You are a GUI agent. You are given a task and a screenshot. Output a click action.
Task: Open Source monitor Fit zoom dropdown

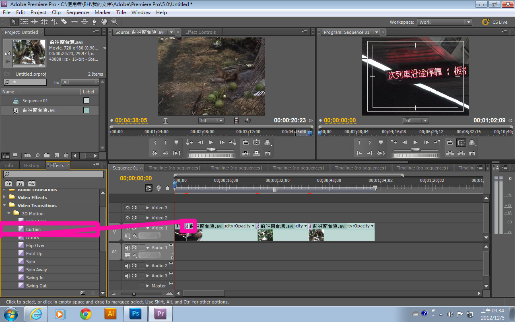coord(211,120)
